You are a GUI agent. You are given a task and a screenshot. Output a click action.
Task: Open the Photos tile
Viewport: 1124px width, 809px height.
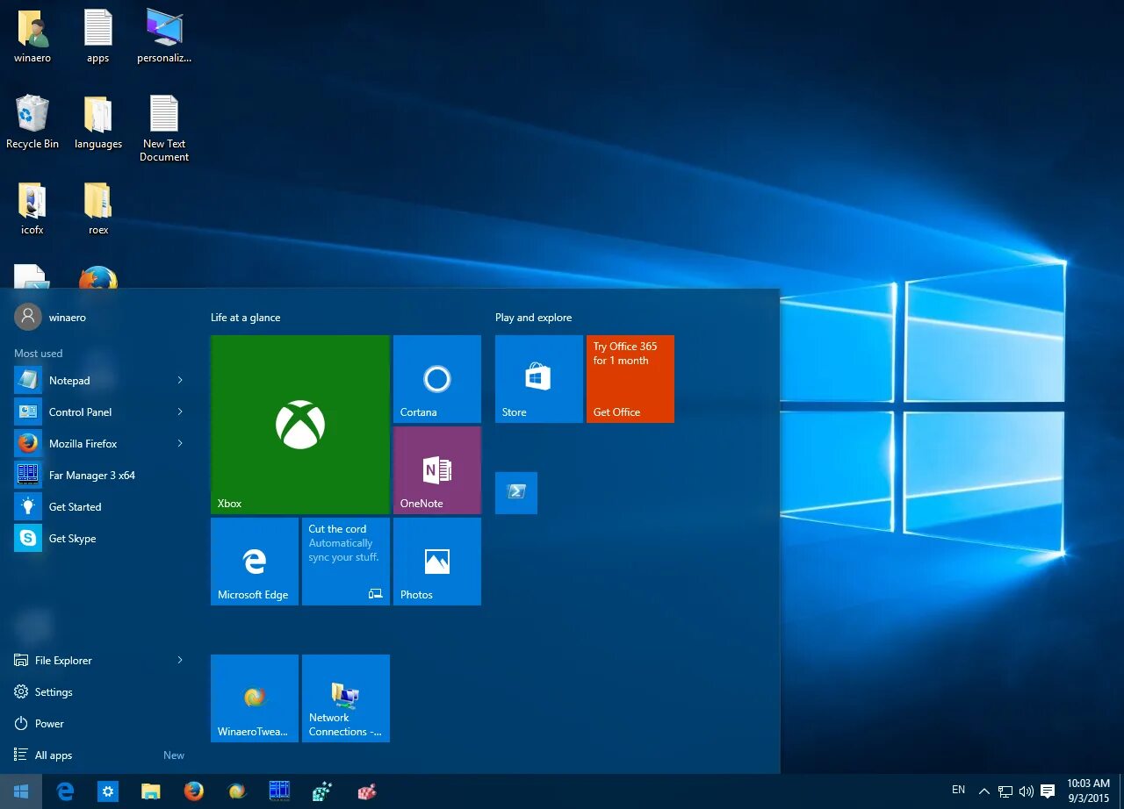click(437, 562)
